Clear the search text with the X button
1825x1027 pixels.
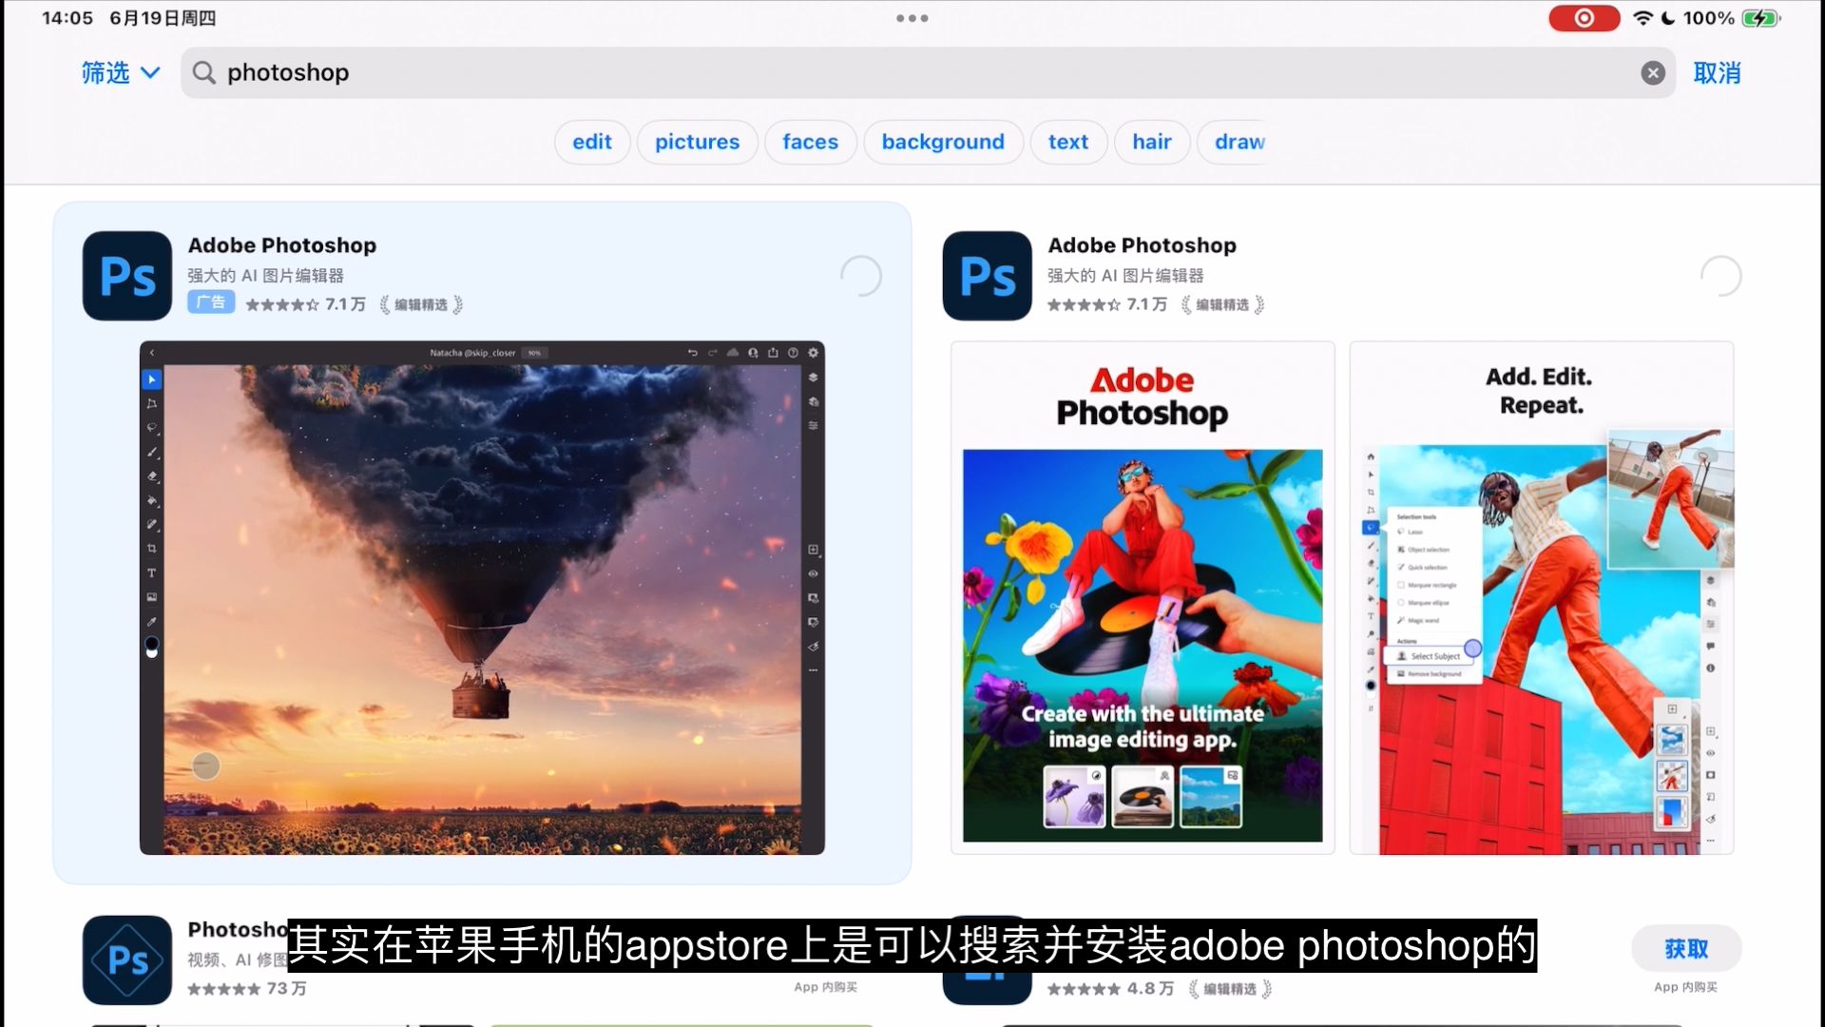pyautogui.click(x=1653, y=73)
